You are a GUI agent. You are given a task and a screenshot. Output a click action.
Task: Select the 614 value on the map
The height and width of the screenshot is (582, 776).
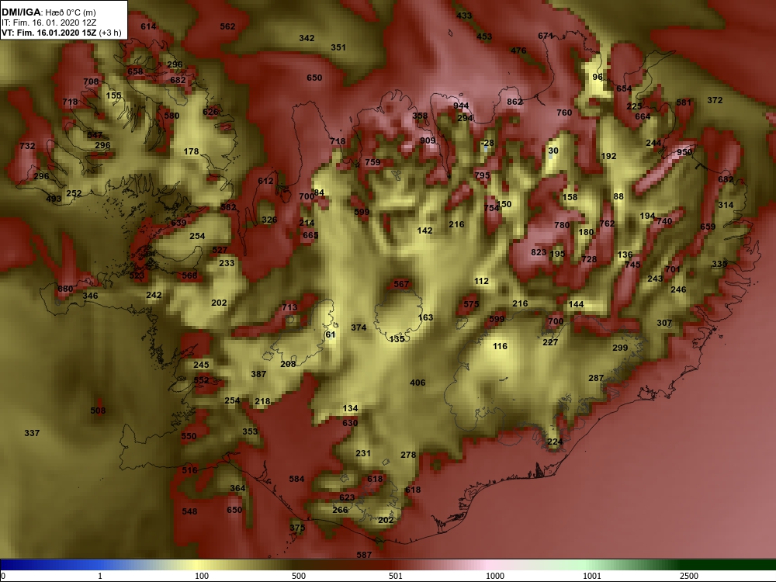click(x=148, y=26)
